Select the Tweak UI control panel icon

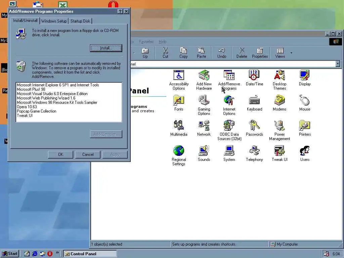[x=279, y=154]
